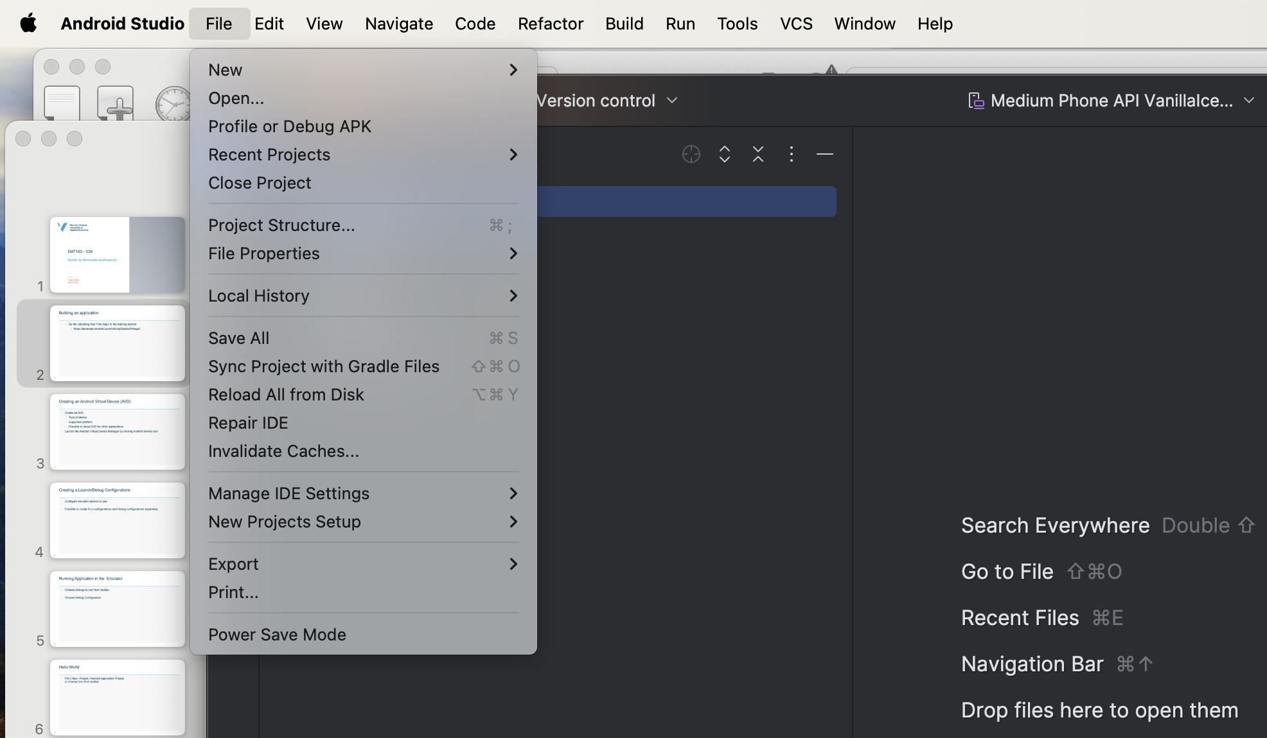Select slide 2 Building an application thumbnail
This screenshot has height=738, width=1267.
pyautogui.click(x=118, y=343)
